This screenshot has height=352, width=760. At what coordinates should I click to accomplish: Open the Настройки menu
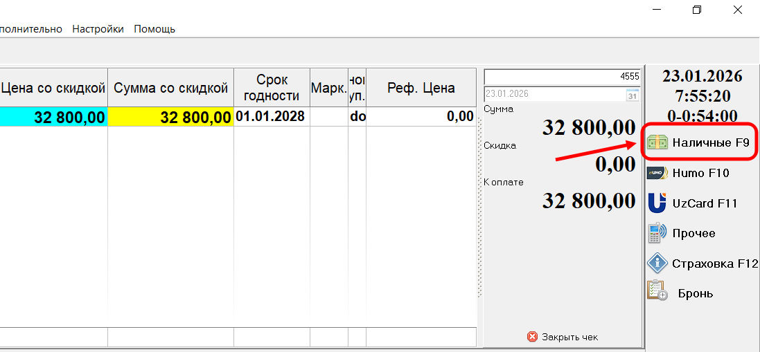tap(98, 29)
